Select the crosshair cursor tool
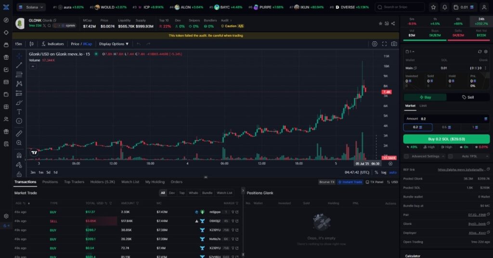Viewport: 493px width, 258px height. point(19,56)
